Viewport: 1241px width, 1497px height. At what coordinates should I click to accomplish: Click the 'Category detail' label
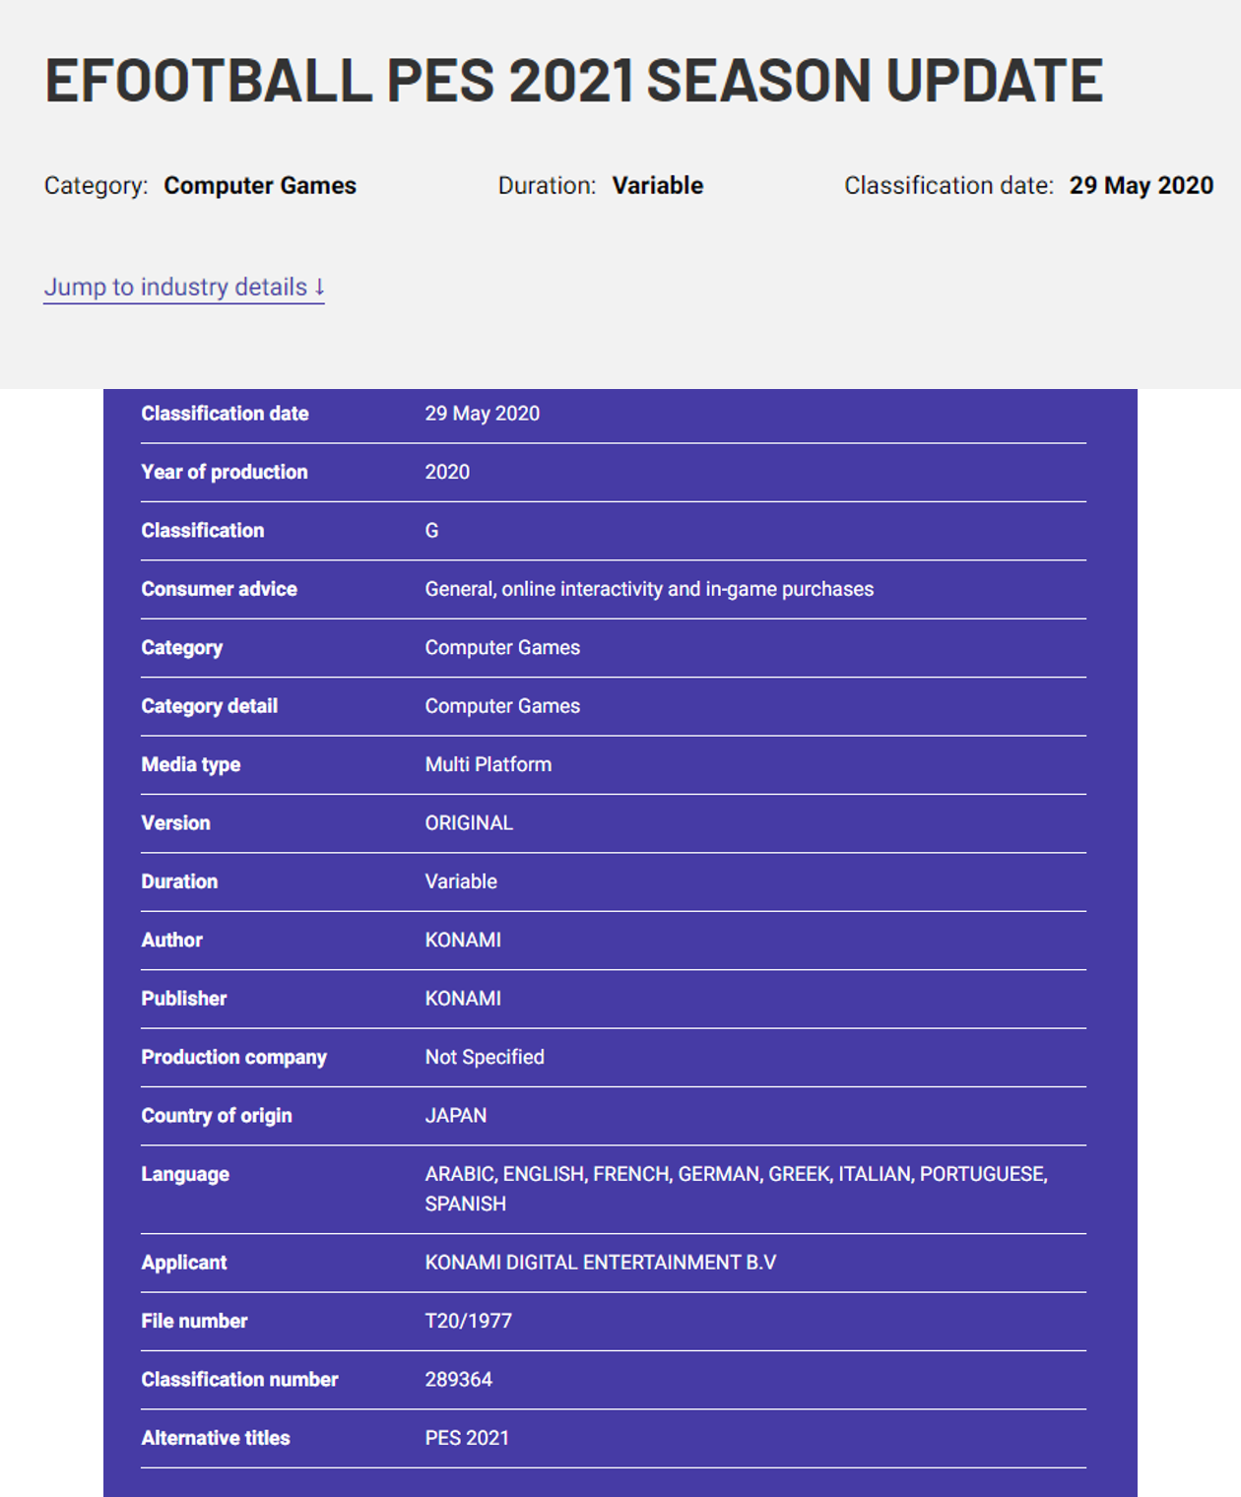209,706
